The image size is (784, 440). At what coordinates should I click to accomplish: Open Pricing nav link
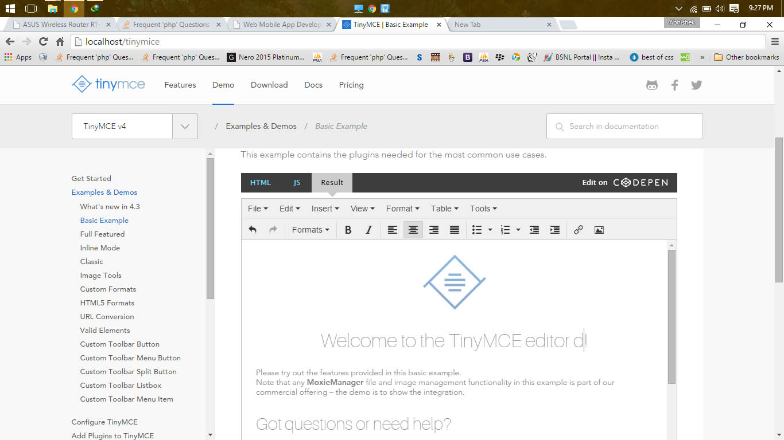point(351,85)
